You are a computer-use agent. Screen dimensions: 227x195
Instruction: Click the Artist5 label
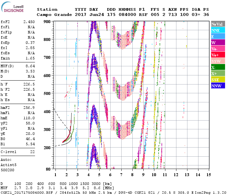[8, 165]
